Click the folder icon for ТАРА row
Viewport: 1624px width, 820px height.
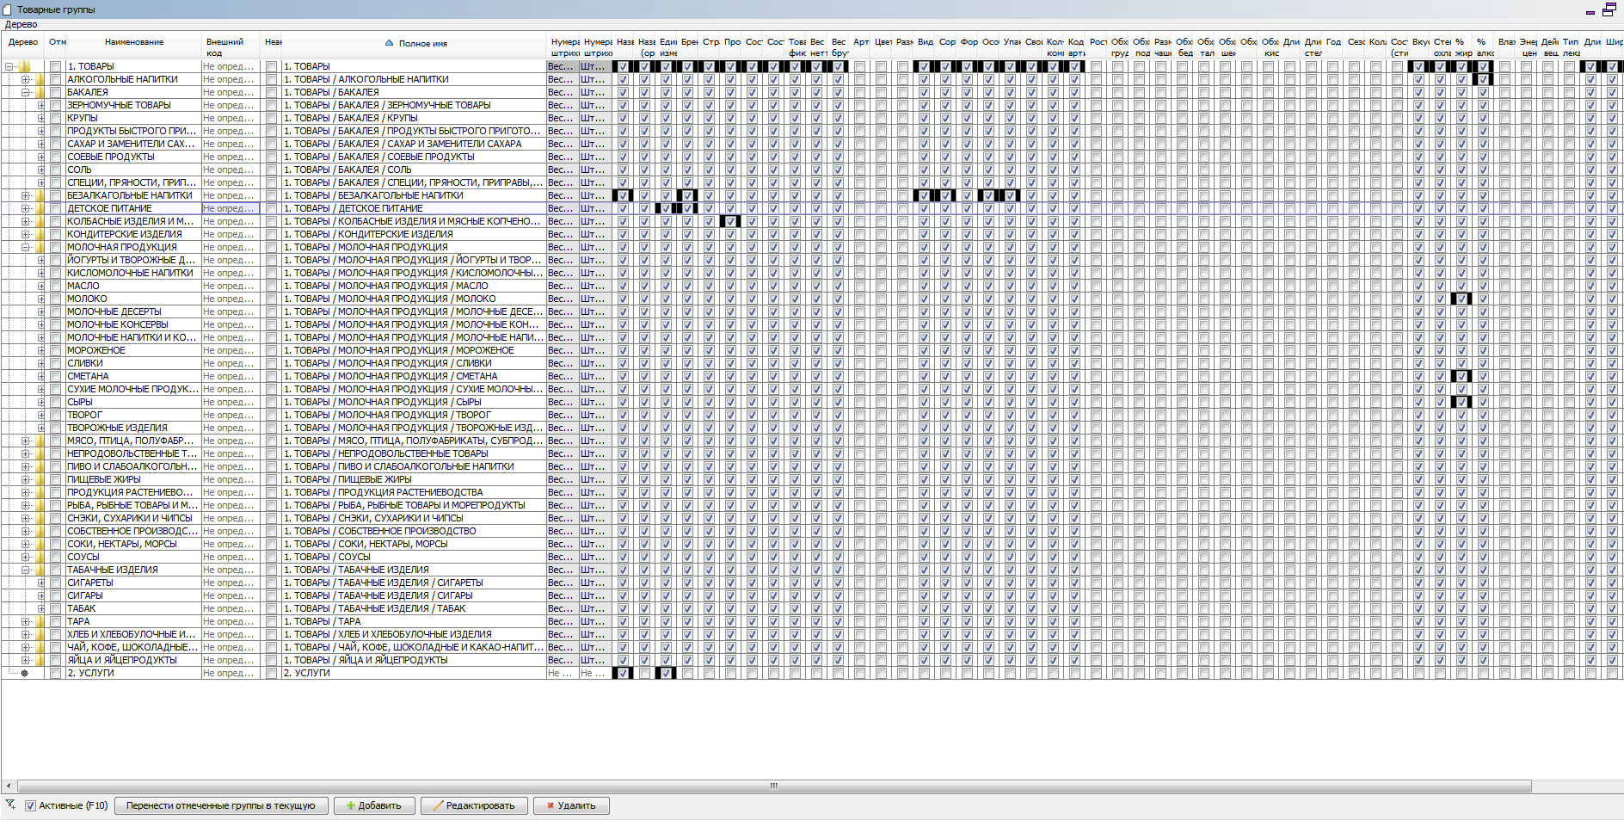[39, 621]
